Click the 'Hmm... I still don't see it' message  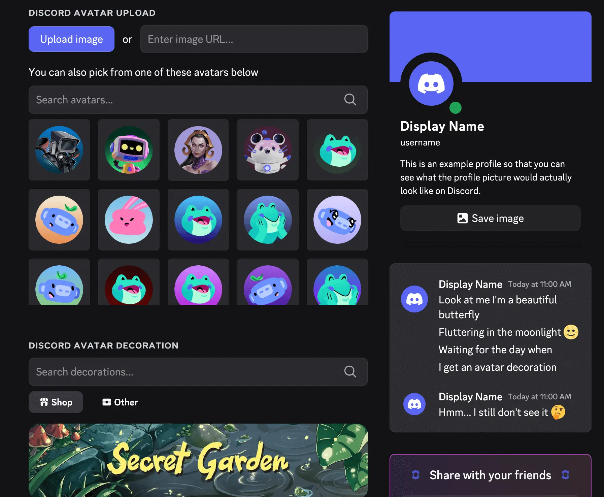pos(493,412)
